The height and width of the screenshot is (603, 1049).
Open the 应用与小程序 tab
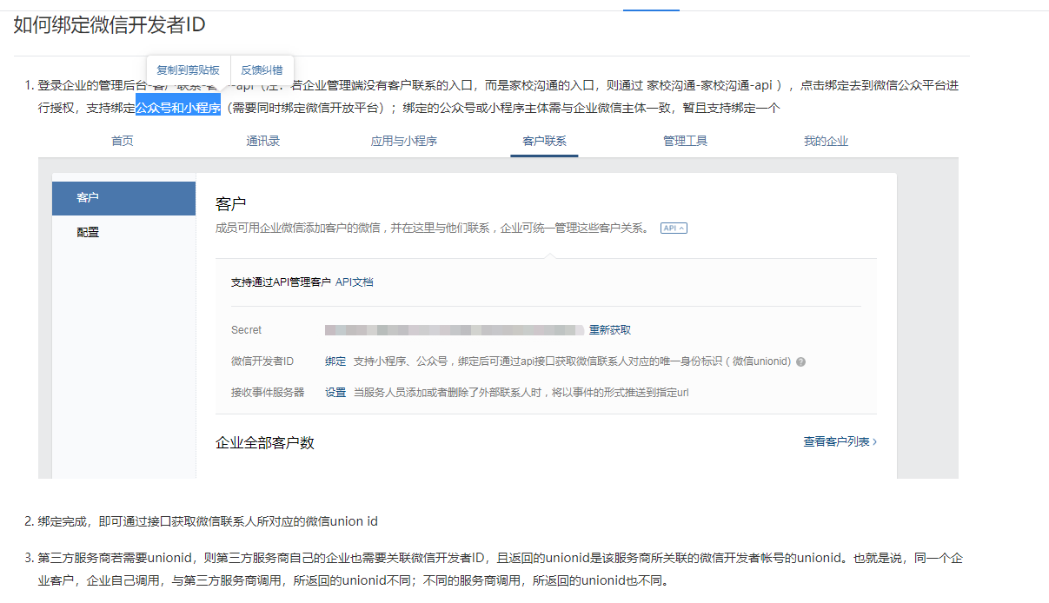coord(403,141)
